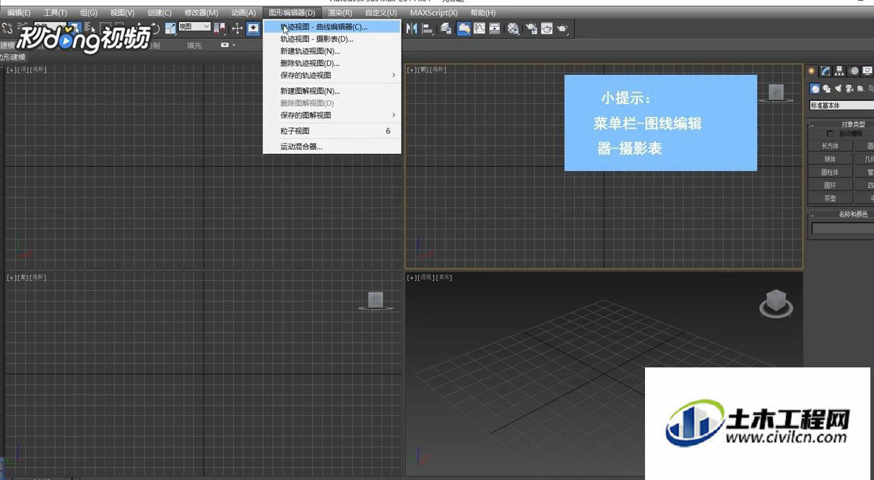Open Curve Editor from toolbar icon
Image resolution: width=874 pixels, height=480 pixels.
[478, 28]
